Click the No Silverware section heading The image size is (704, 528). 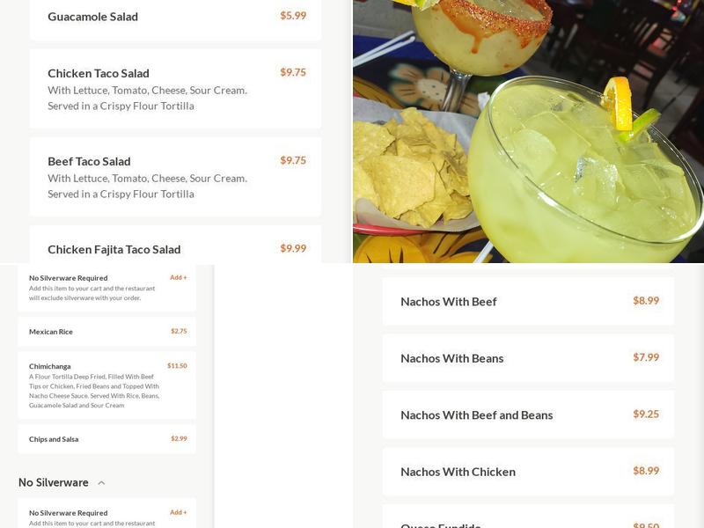[53, 482]
